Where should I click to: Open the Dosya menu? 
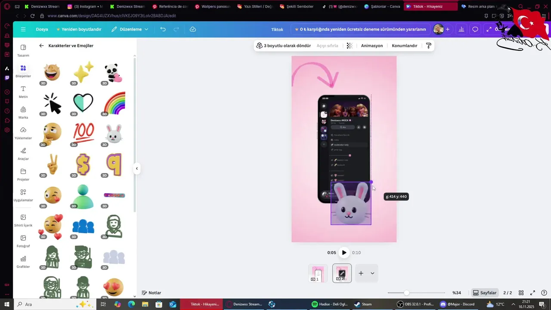pyautogui.click(x=42, y=29)
